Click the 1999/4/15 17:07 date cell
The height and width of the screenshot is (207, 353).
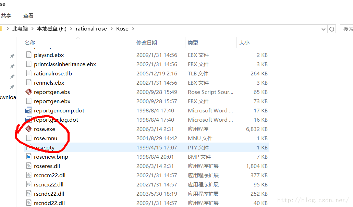157,147
